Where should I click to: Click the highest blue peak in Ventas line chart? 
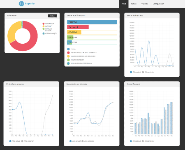tap(149, 41)
